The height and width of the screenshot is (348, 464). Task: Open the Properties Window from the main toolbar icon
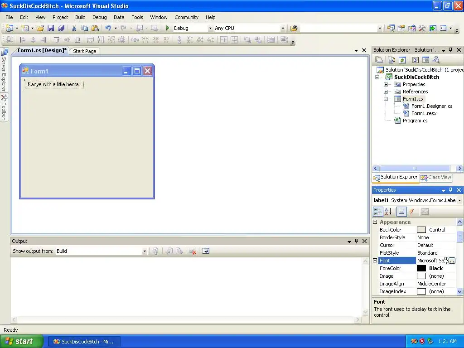coord(401,28)
